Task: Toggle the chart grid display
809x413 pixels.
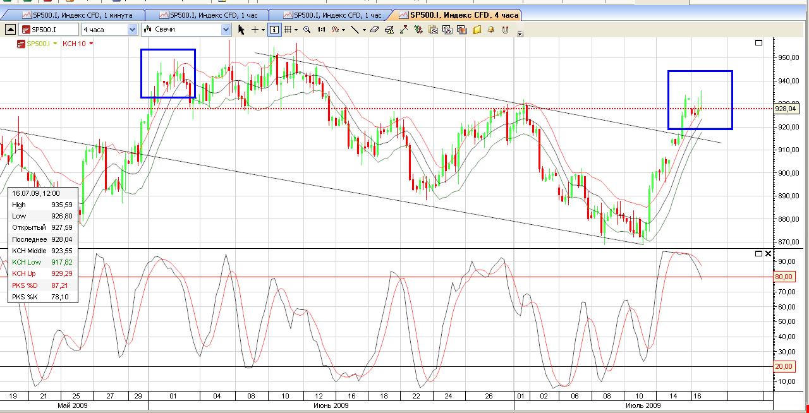Action: (x=288, y=30)
